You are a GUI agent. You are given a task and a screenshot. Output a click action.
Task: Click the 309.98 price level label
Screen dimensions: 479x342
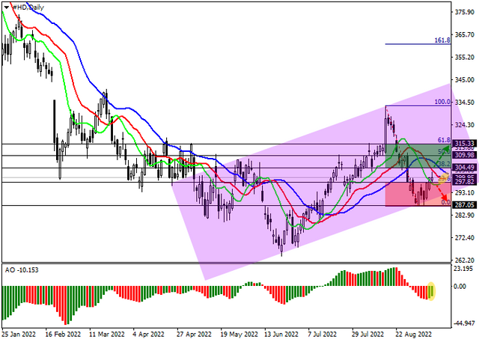pos(464,155)
